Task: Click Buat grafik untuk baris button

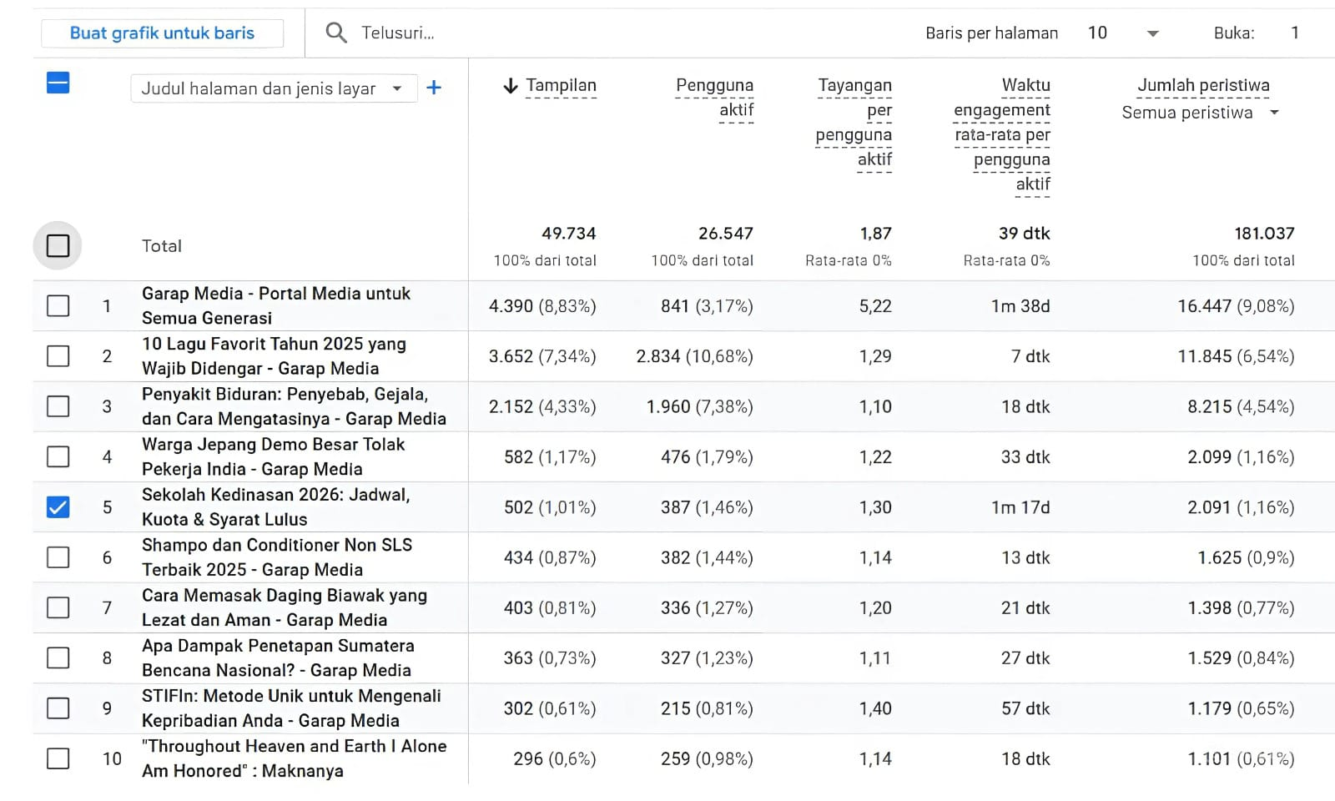Action: [x=162, y=33]
